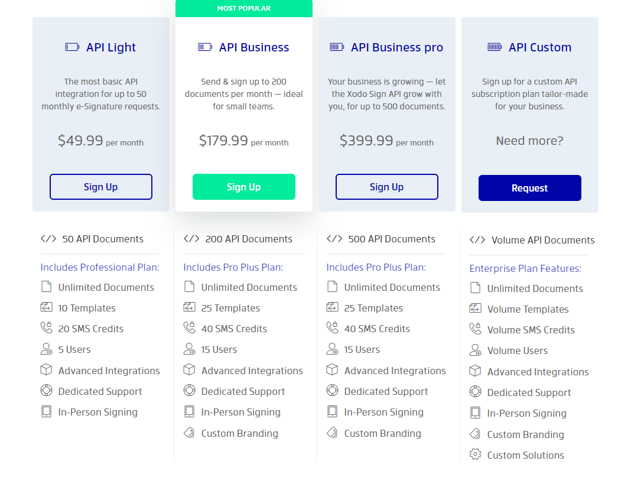The width and height of the screenshot is (631, 477).
Task: Click the Dedicated Support lifebuoy icon
Action: click(47, 391)
